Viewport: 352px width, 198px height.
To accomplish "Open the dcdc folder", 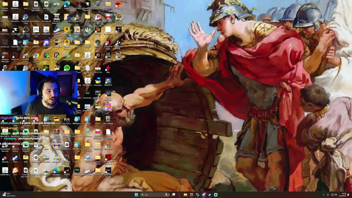I will 26,5.
